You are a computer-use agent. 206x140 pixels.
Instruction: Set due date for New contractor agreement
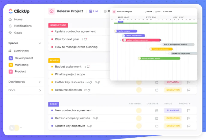click(x=157, y=111)
